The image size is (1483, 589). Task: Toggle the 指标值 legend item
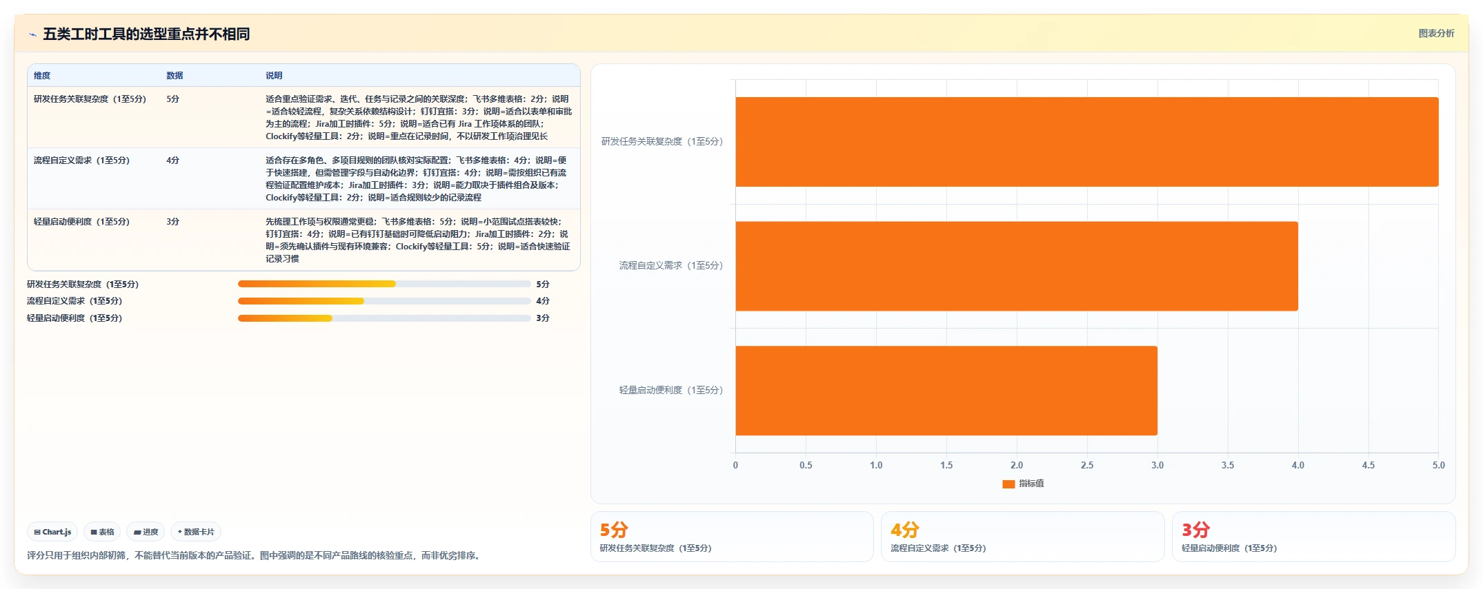point(1023,484)
